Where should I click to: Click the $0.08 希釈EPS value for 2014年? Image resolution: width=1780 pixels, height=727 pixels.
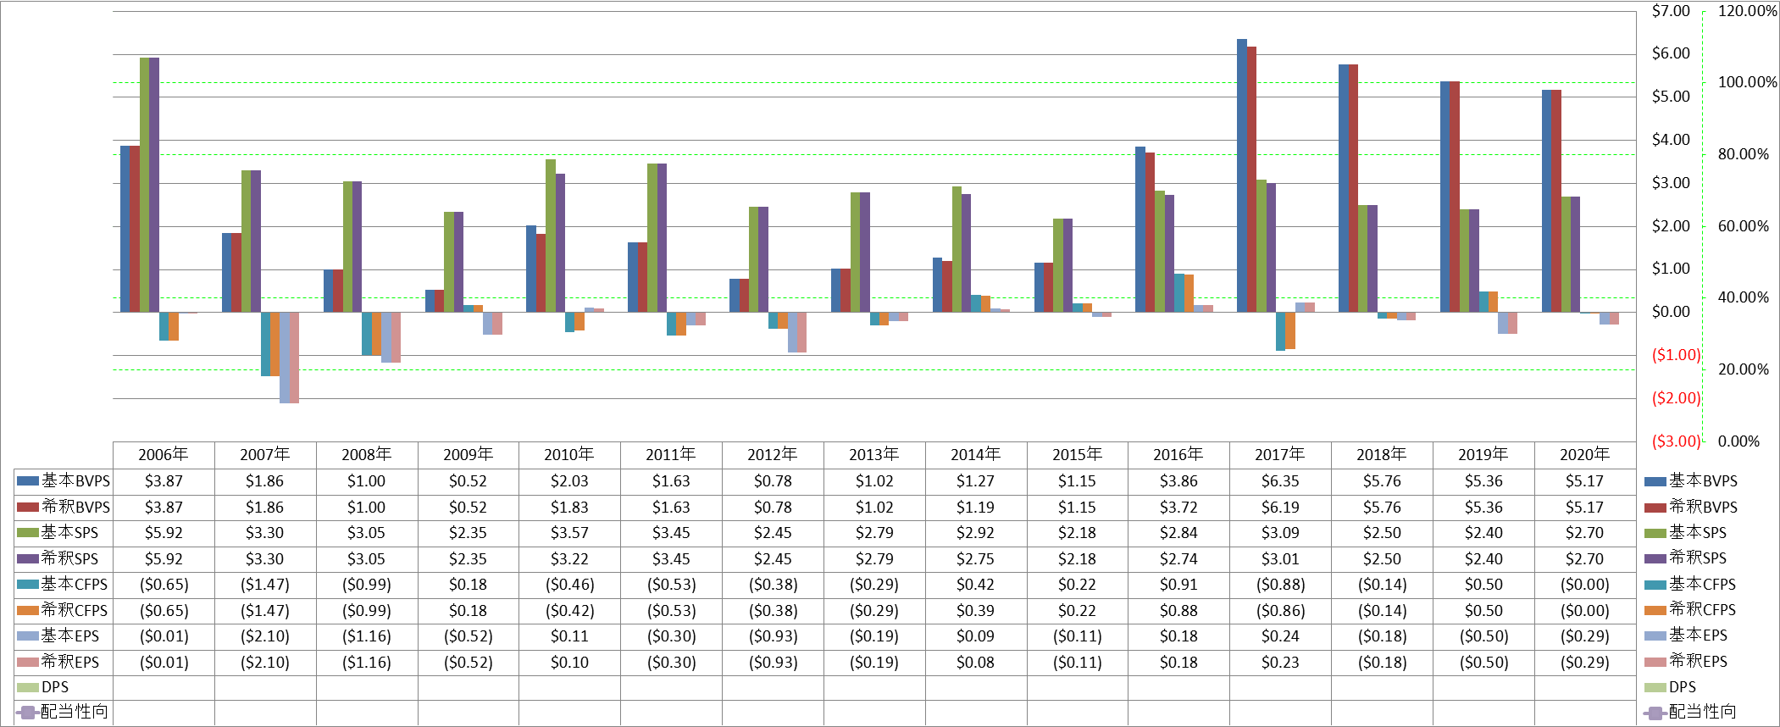pyautogui.click(x=976, y=663)
